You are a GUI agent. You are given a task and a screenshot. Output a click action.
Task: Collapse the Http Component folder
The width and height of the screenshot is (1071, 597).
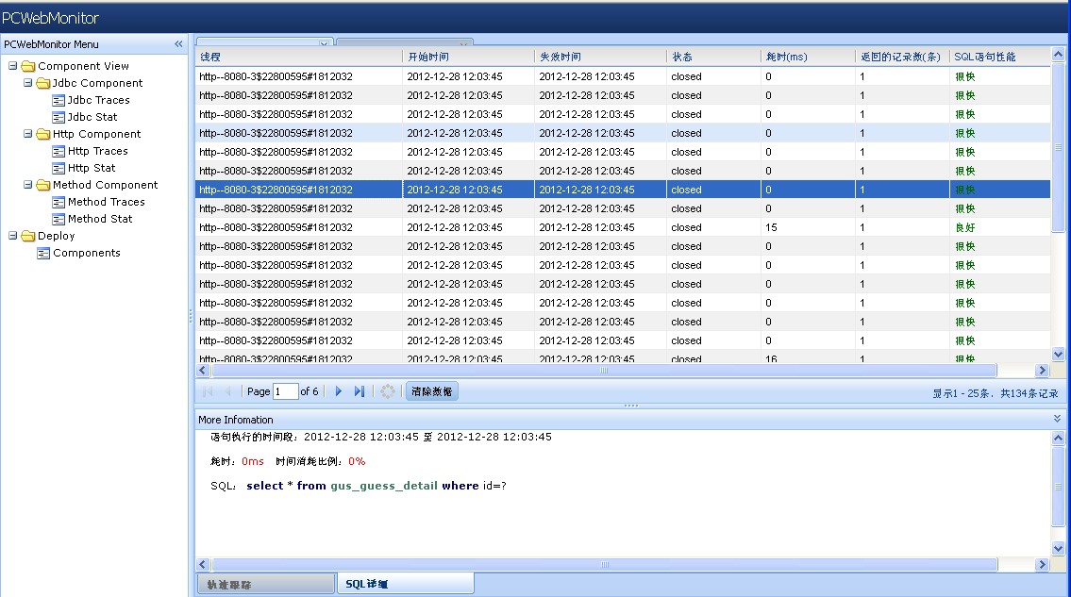[x=28, y=134]
